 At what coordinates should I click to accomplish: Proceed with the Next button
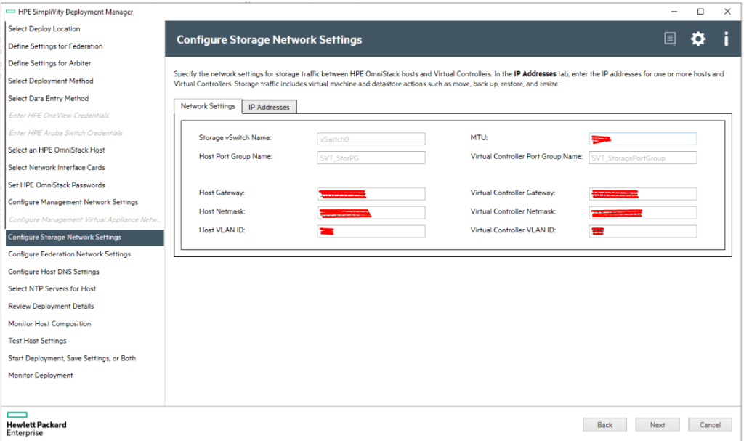pyautogui.click(x=657, y=424)
